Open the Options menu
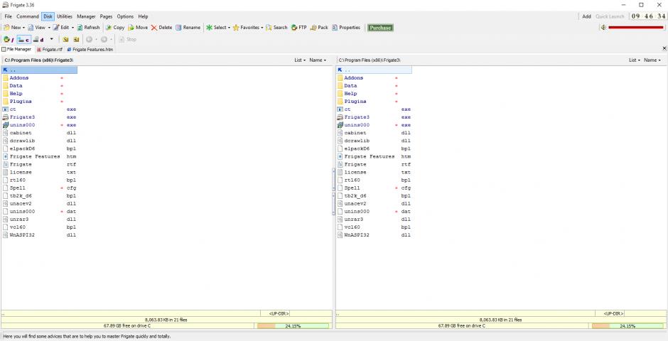Viewport: 668px width, 341px height. pyautogui.click(x=125, y=16)
